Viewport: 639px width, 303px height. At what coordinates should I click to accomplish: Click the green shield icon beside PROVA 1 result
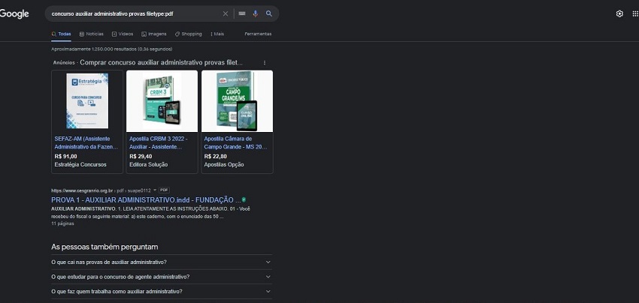244,200
